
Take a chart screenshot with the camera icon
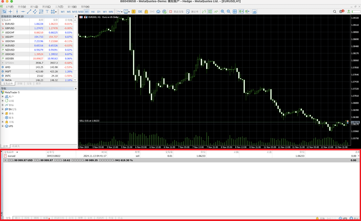point(254,12)
